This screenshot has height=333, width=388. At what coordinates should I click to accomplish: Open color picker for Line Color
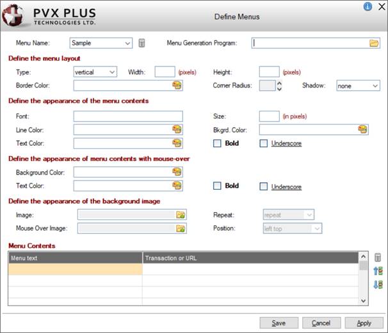click(177, 130)
